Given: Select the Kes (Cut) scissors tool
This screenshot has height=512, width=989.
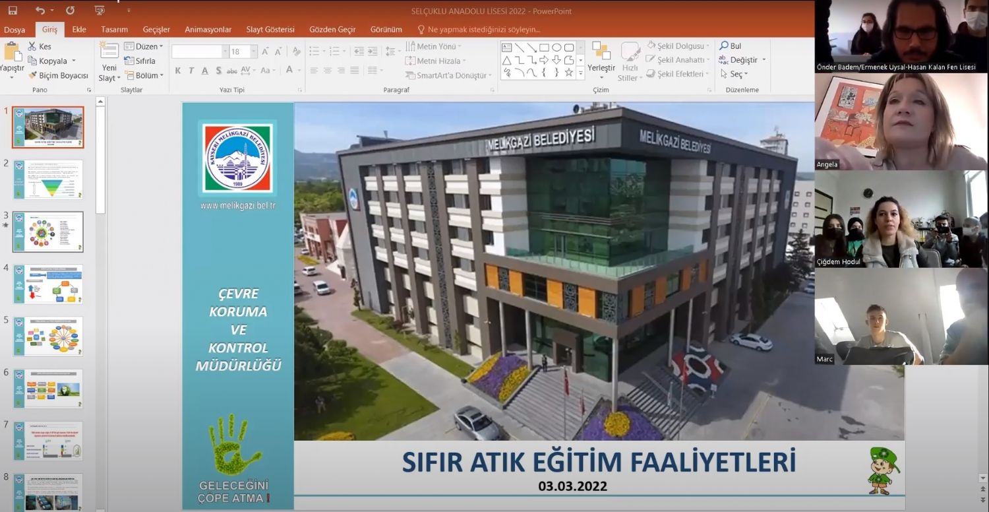Looking at the screenshot, I should pos(40,47).
